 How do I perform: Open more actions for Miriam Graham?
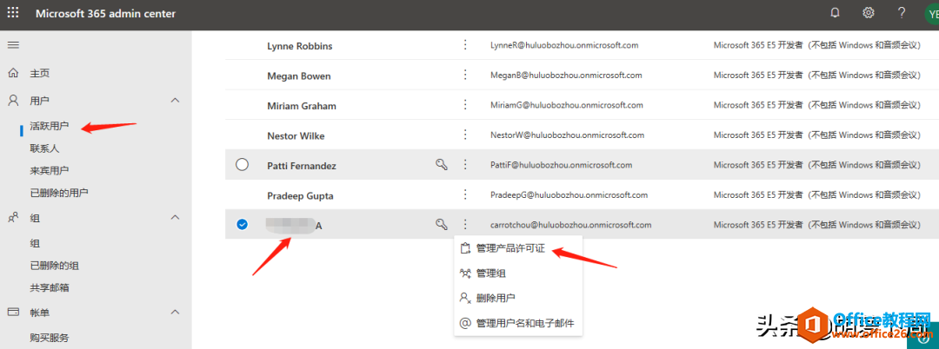[465, 104]
